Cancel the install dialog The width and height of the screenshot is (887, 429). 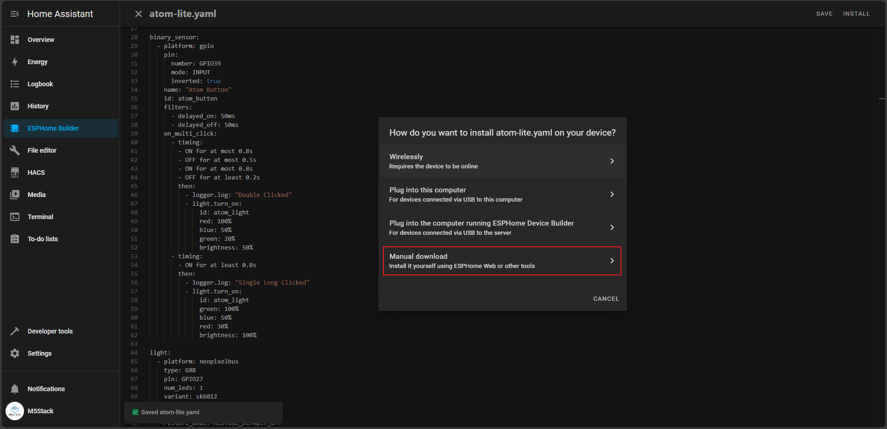606,299
